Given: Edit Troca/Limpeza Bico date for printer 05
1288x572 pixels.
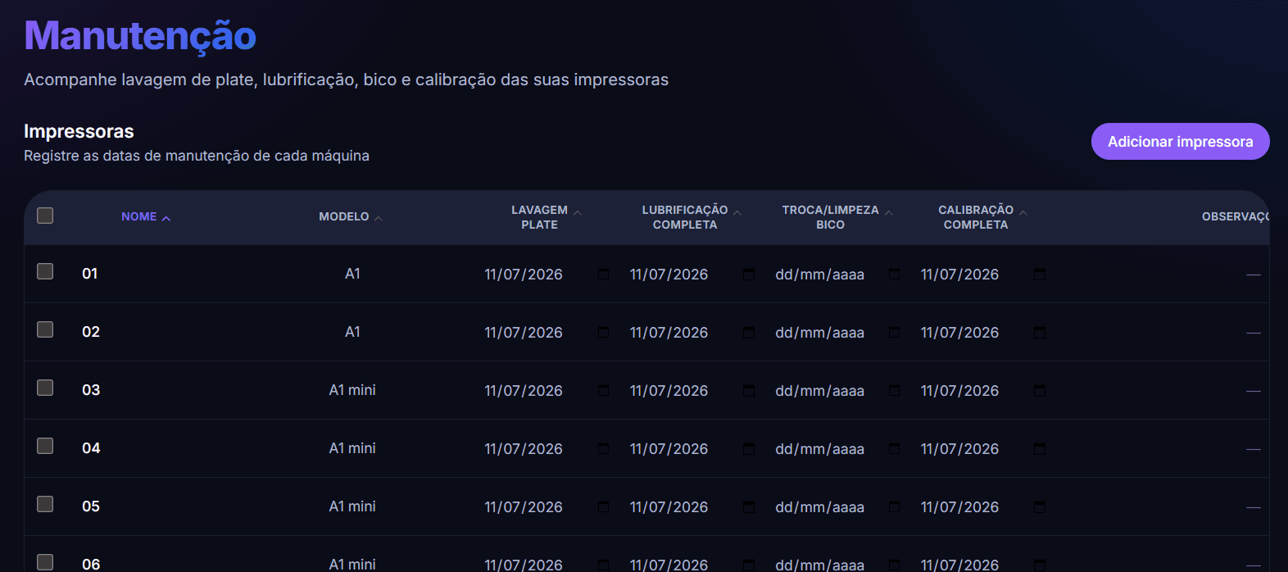Looking at the screenshot, I should point(837,507).
